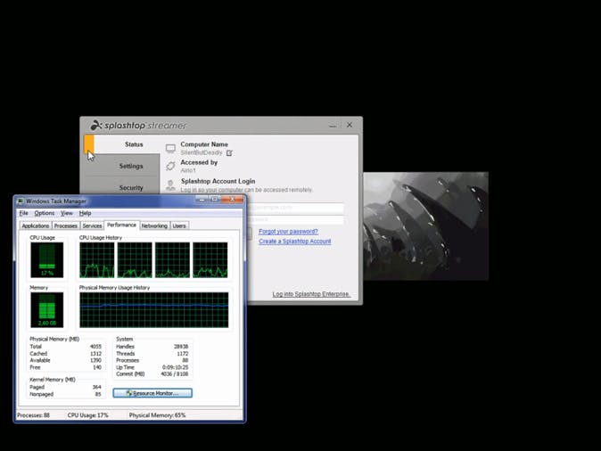Click the Splashtop Account Login heading
601x451 pixels.
point(218,181)
